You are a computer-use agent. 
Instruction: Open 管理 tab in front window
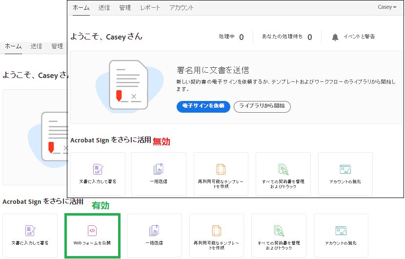125,8
